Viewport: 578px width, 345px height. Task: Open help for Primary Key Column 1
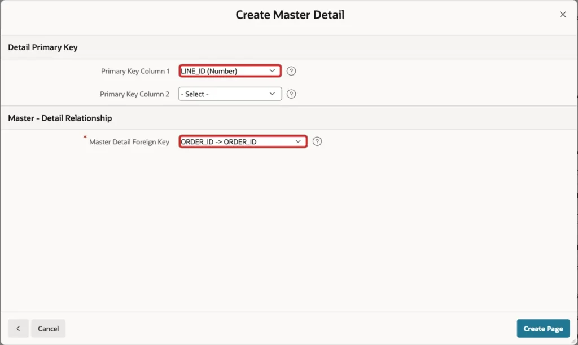pos(291,71)
